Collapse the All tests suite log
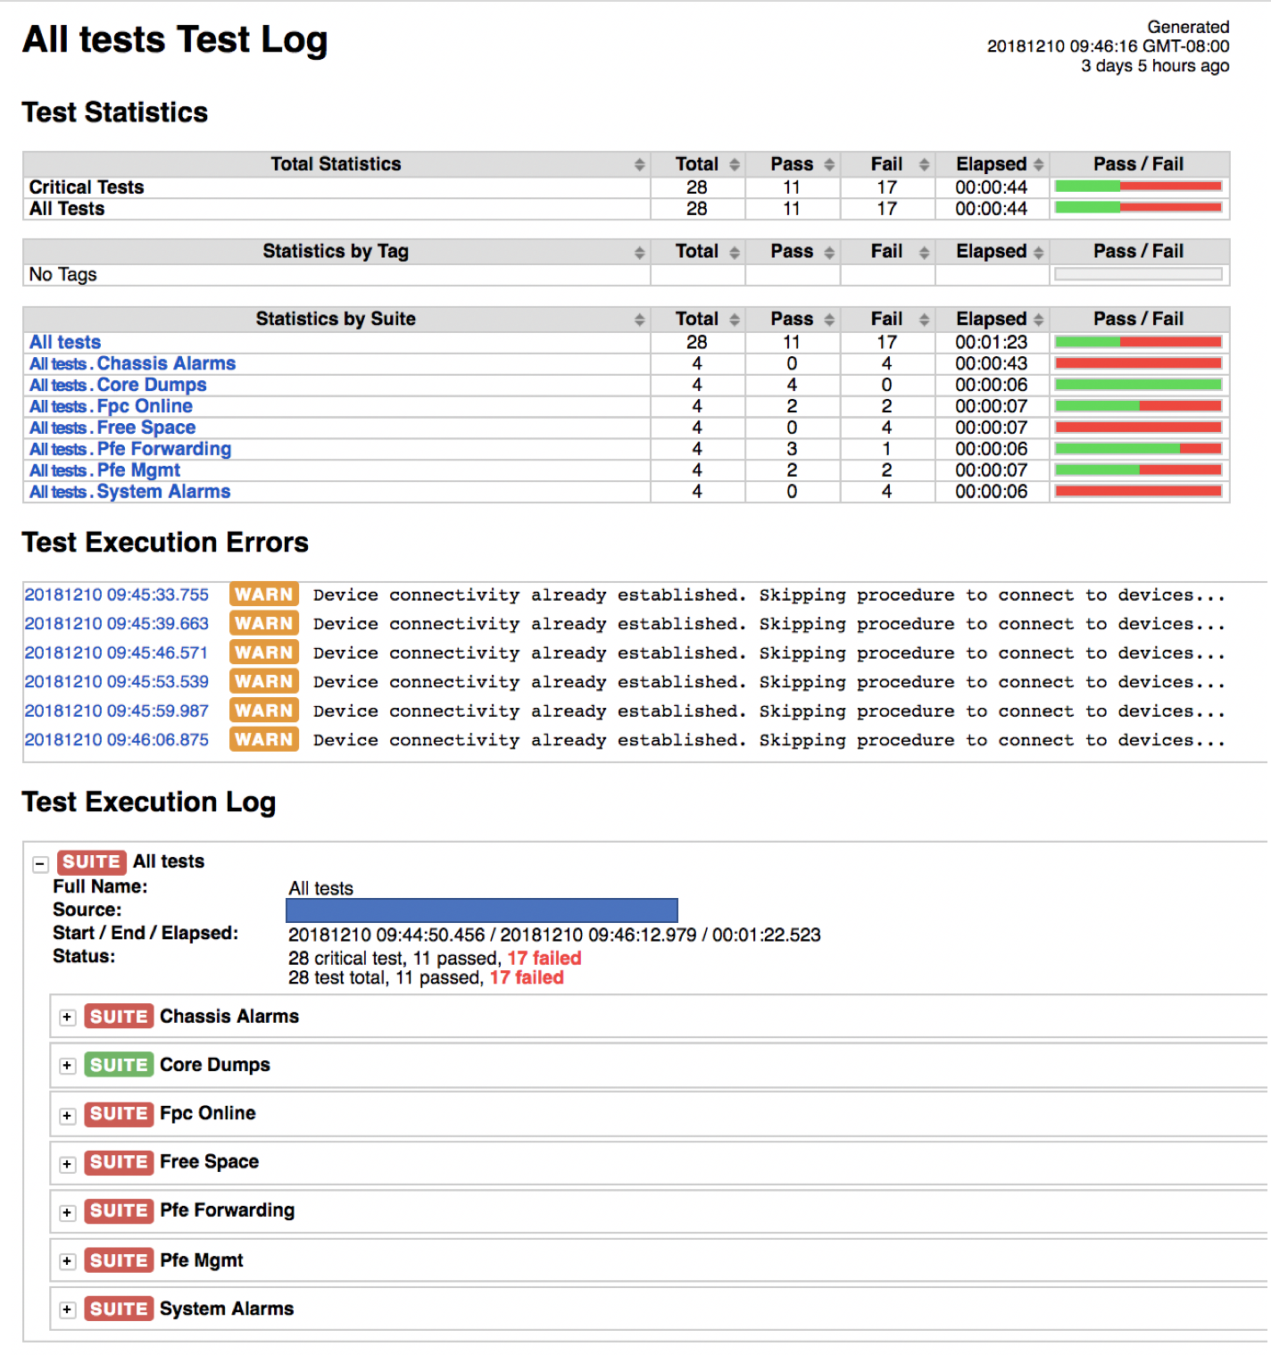This screenshot has height=1355, width=1271. pos(39,862)
